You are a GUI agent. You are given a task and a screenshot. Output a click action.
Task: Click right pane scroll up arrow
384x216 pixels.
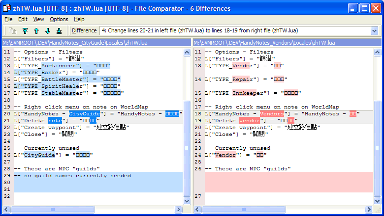[x=378, y=52]
